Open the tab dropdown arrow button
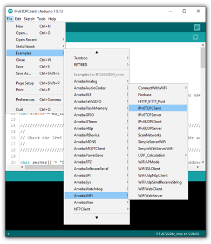 point(195,37)
